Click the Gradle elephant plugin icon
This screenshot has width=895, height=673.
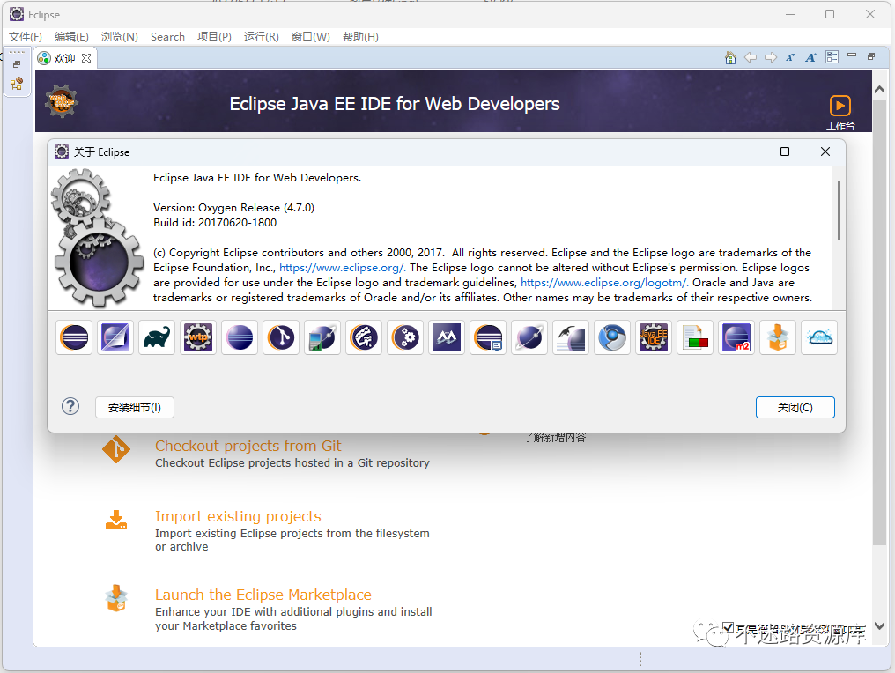pyautogui.click(x=157, y=337)
